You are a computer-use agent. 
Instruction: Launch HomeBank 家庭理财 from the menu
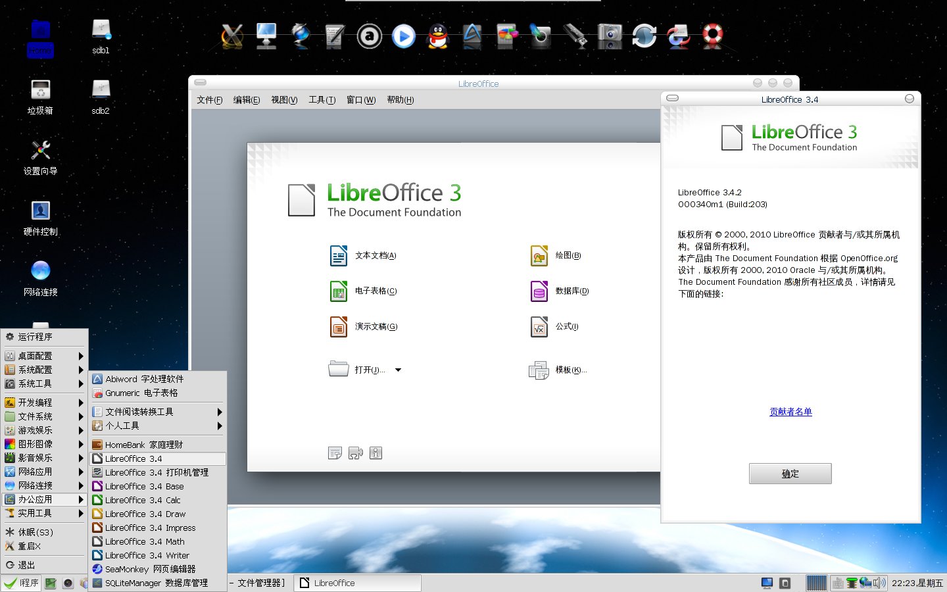tap(158, 445)
